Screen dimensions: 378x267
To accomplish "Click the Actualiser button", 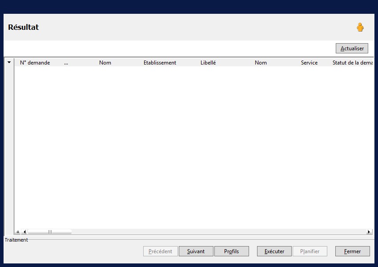I will click(352, 48).
